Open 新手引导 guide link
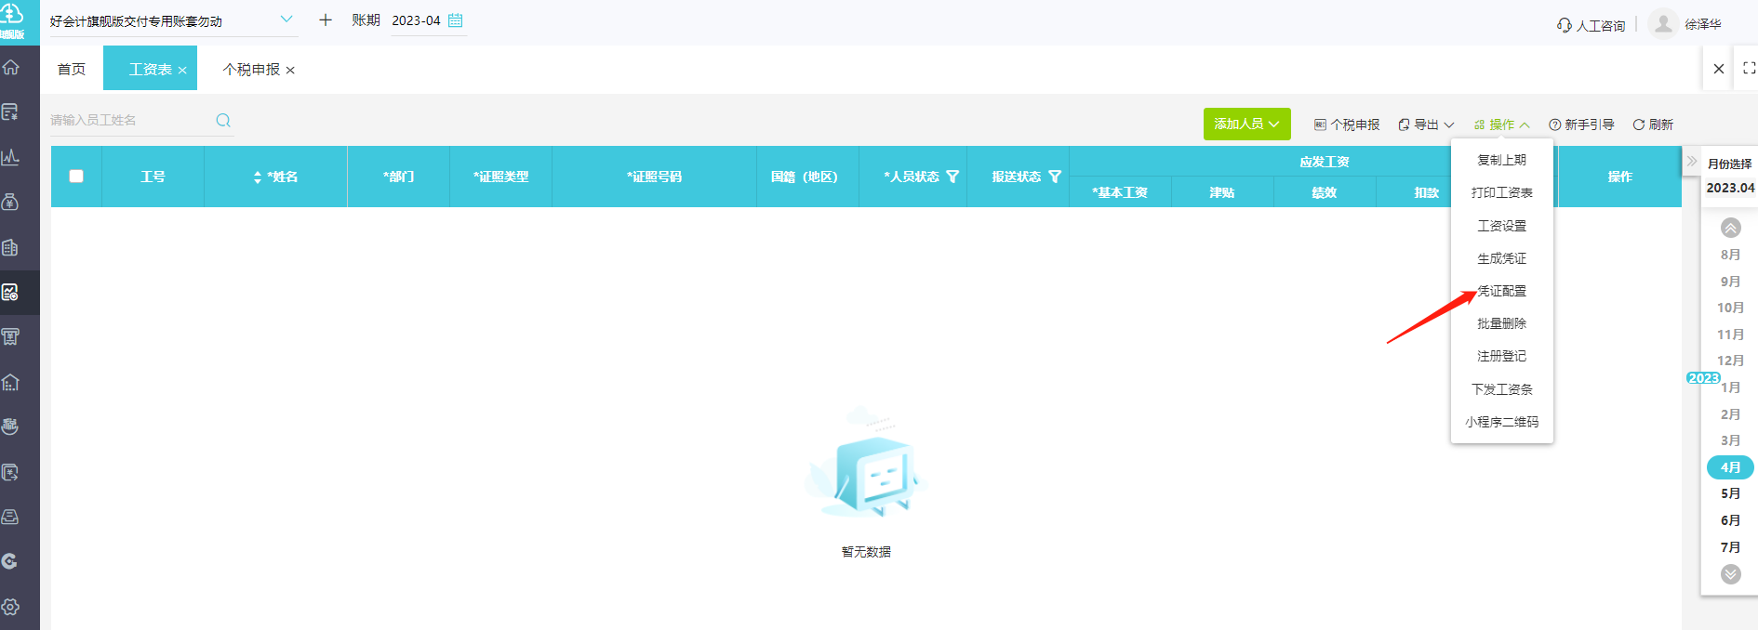The height and width of the screenshot is (630, 1758). [x=1581, y=125]
